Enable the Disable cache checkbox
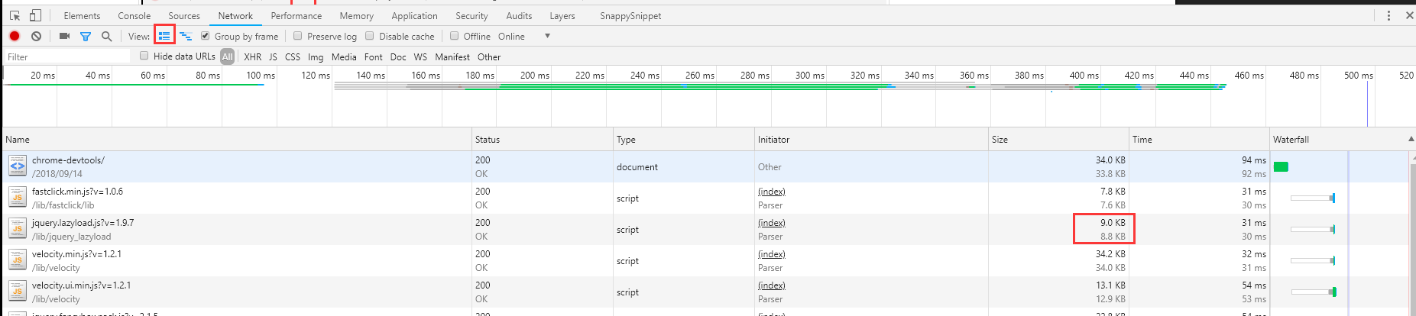 click(x=370, y=36)
